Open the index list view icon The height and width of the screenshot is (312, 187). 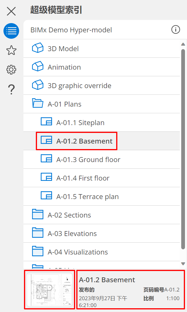pyautogui.click(x=11, y=31)
